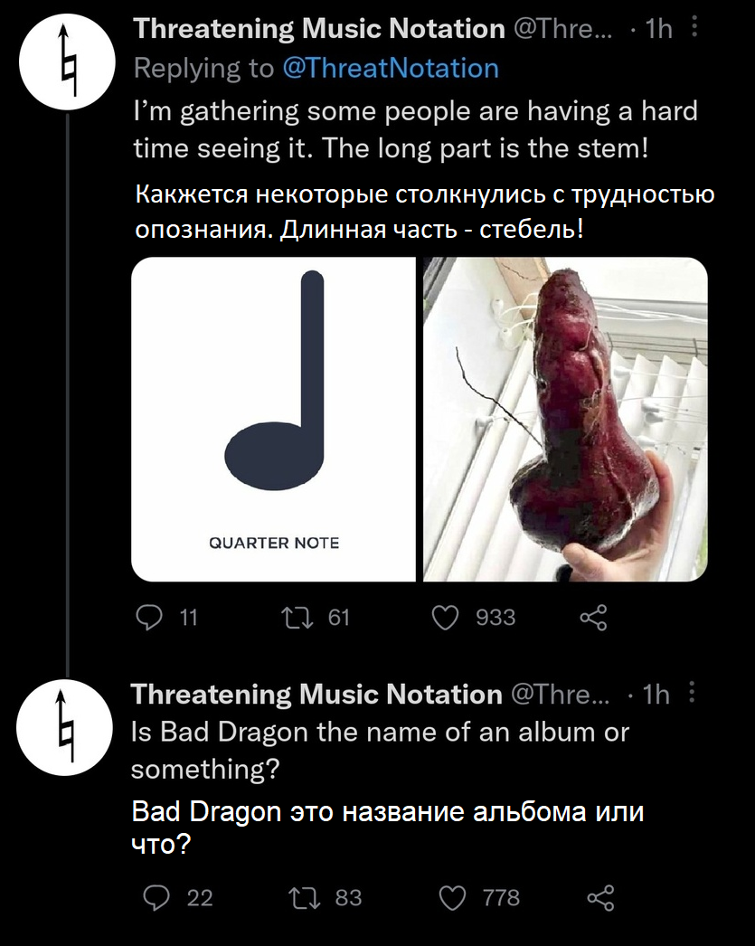The height and width of the screenshot is (946, 755).
Task: Click the second tweet's 1h timestamp
Action: pyautogui.click(x=656, y=694)
